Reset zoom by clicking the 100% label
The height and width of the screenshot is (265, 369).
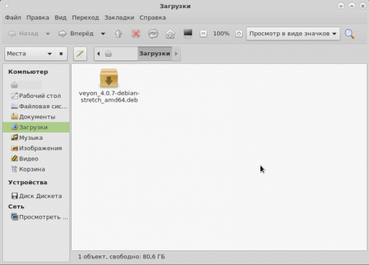pos(221,34)
